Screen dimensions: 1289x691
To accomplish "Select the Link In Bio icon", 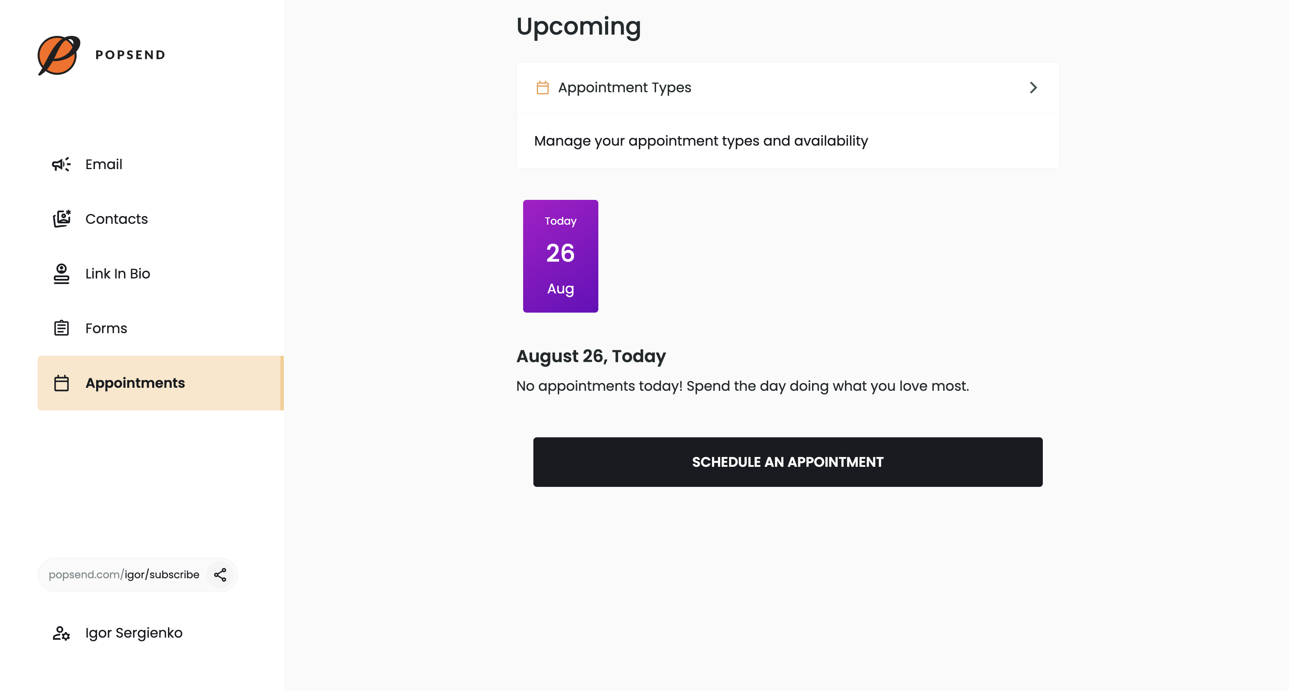I will (x=61, y=273).
